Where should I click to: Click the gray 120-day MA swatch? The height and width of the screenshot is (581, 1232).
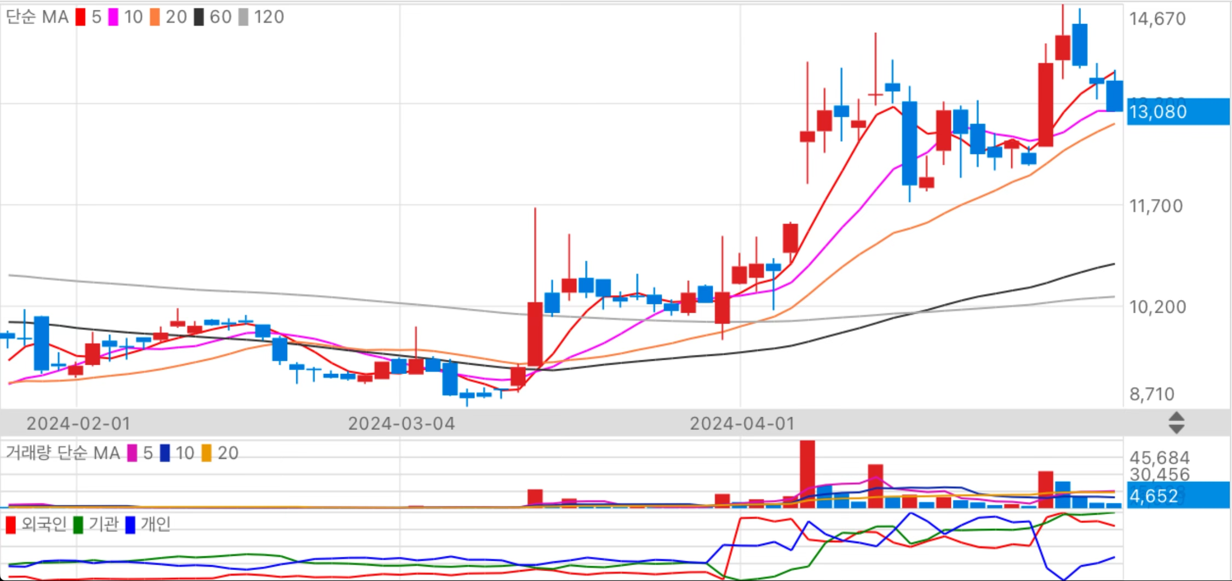coord(243,17)
